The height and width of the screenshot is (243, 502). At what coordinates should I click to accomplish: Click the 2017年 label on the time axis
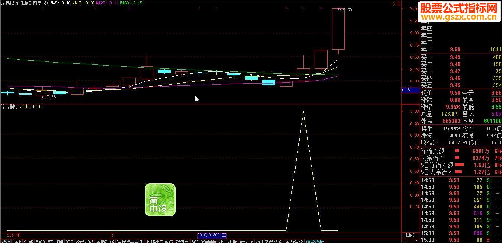pyautogui.click(x=14, y=235)
